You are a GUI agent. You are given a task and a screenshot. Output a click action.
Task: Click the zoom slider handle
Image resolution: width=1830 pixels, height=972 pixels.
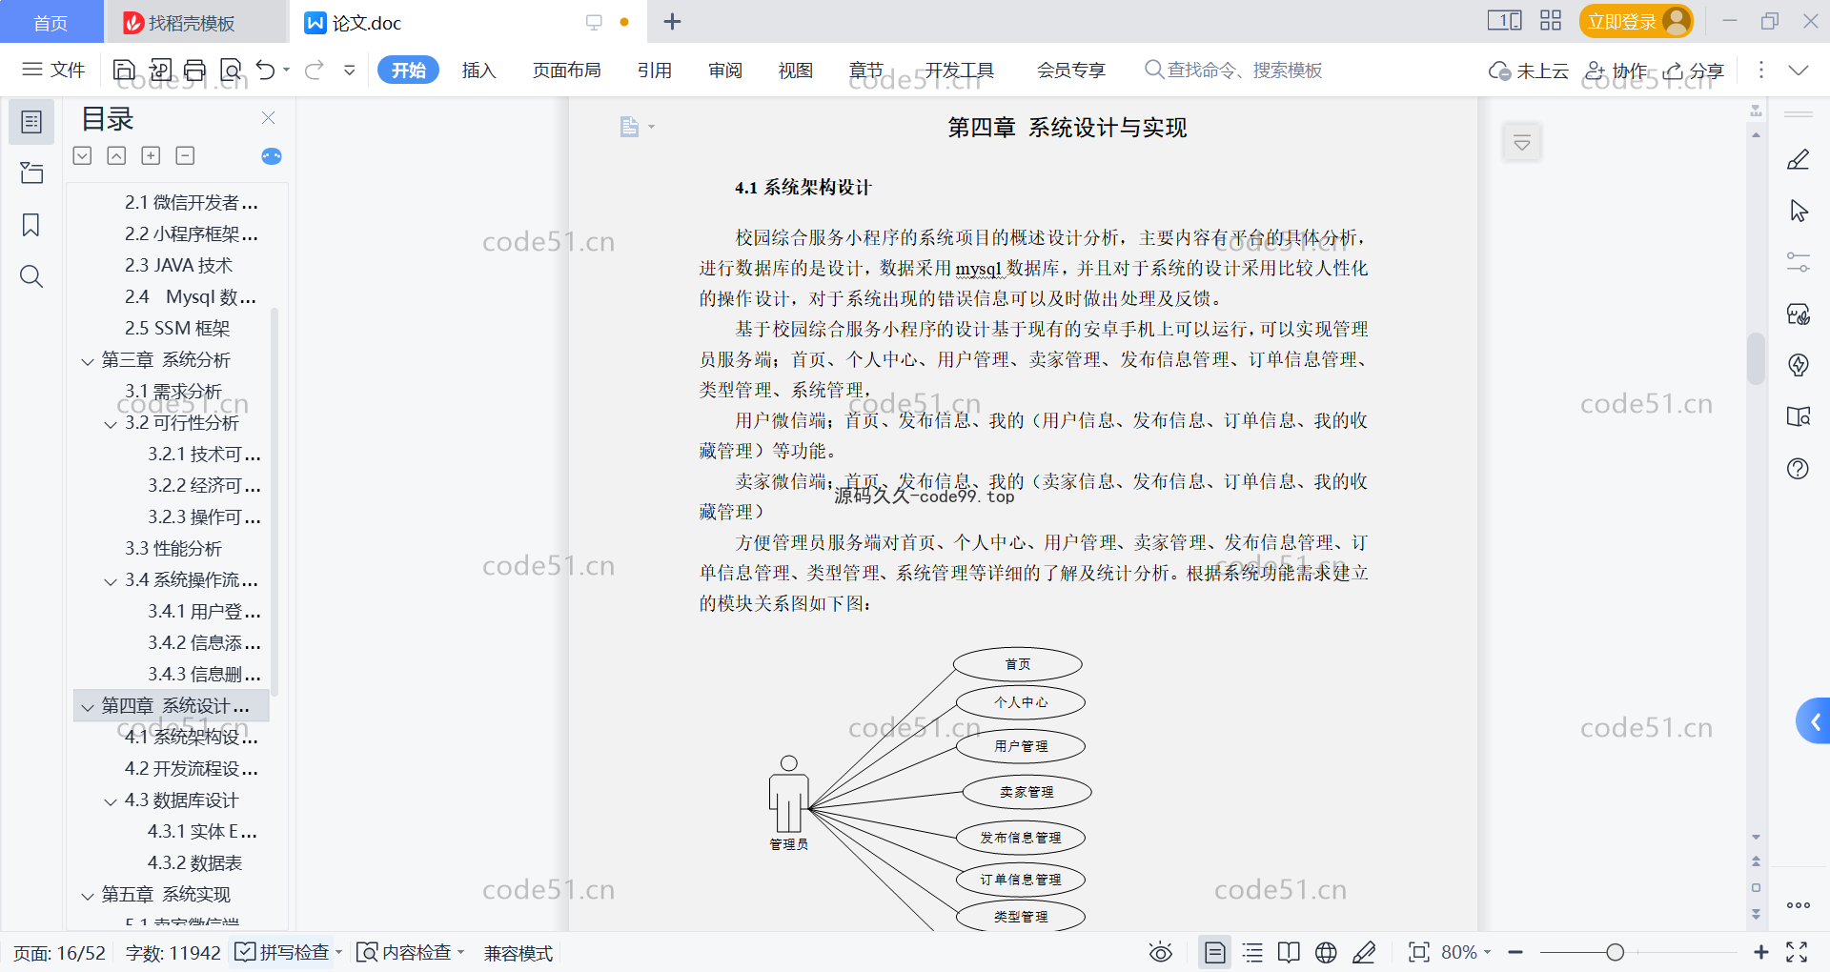1615,952
